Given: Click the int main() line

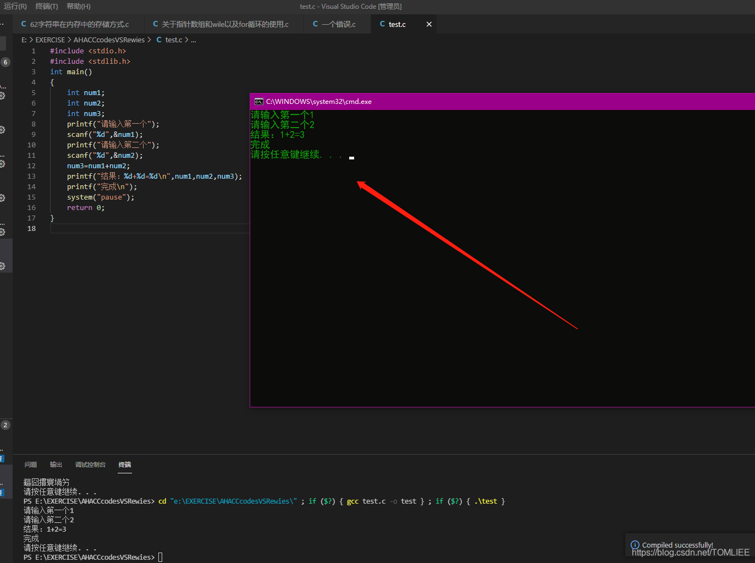Looking at the screenshot, I should tap(71, 71).
